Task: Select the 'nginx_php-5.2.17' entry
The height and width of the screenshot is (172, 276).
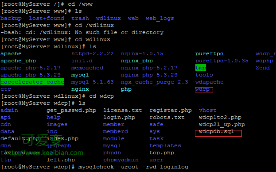Action: pos(149,68)
